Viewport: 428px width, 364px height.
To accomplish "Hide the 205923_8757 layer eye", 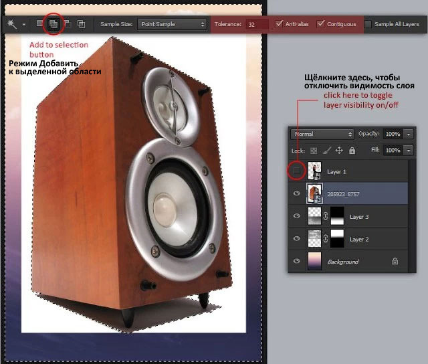I will pyautogui.click(x=297, y=193).
